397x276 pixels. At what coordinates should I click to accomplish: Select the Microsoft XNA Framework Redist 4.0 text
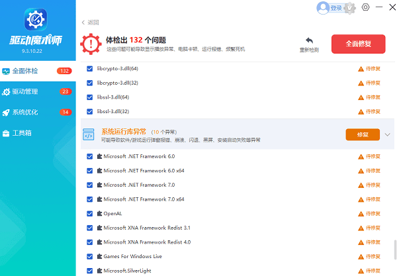[x=147, y=242]
